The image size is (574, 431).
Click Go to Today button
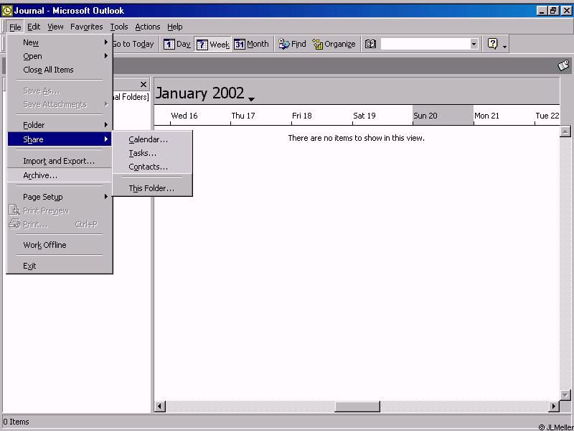coord(133,45)
